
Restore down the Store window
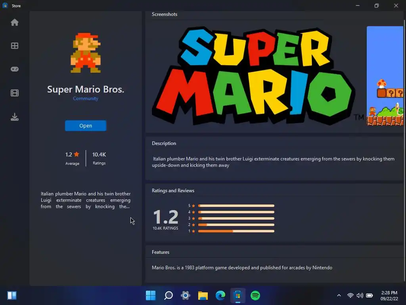coord(377,6)
